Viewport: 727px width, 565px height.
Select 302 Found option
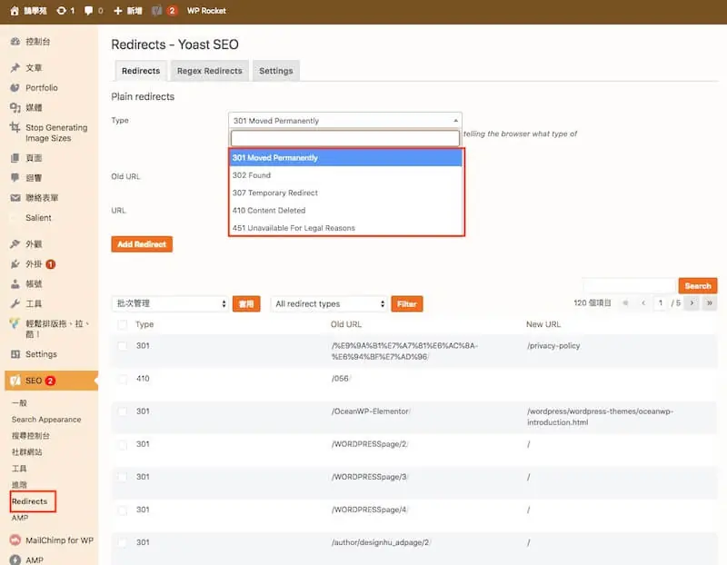coord(346,175)
